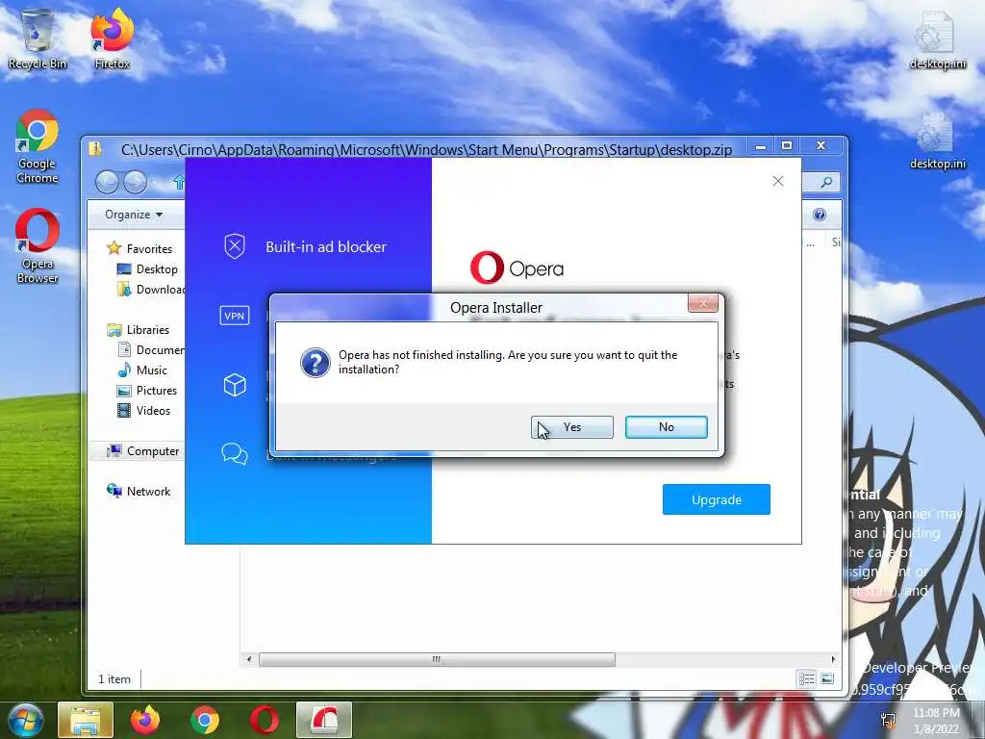Click Firefox on the taskbar
The height and width of the screenshot is (739, 985).
[x=145, y=720]
